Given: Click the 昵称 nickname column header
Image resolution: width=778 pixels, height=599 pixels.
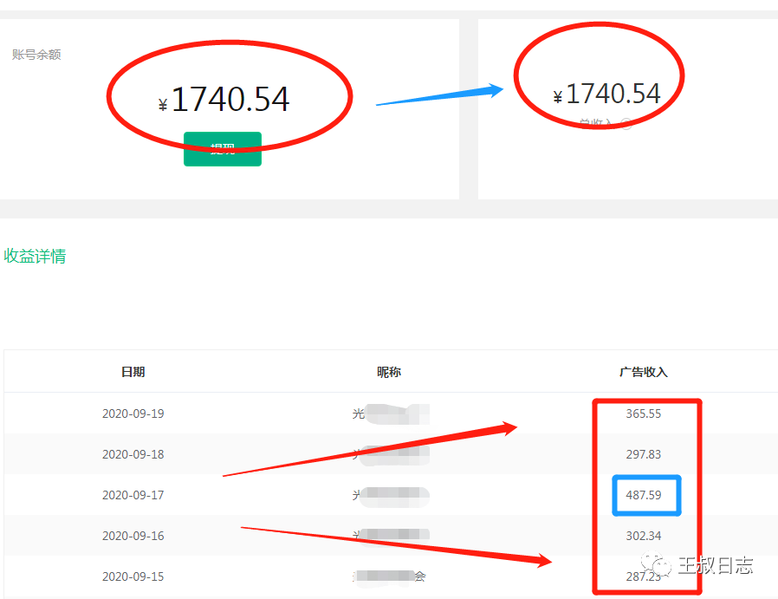Looking at the screenshot, I should [389, 372].
